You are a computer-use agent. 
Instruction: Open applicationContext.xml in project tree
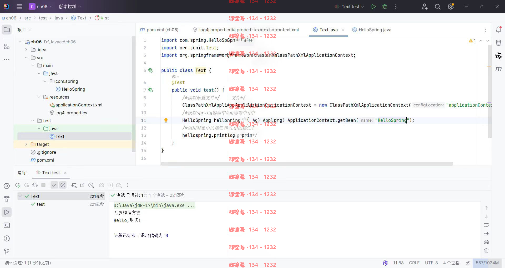[76, 105]
